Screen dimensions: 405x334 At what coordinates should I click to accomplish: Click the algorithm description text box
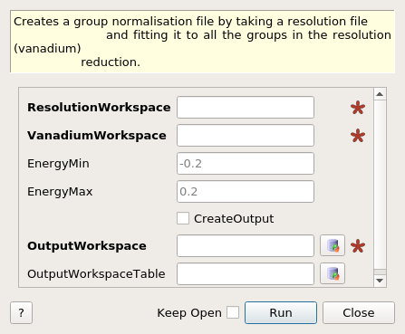click(202, 42)
